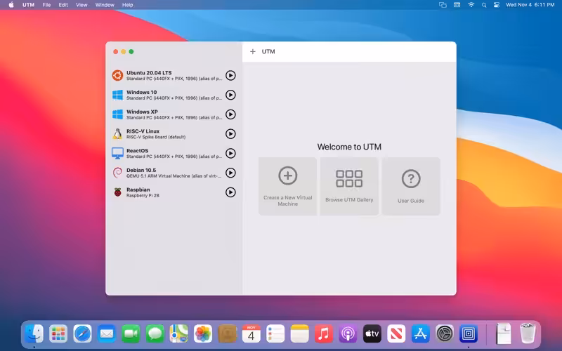
Task: Click the Debian swirl icon
Action: point(117,173)
